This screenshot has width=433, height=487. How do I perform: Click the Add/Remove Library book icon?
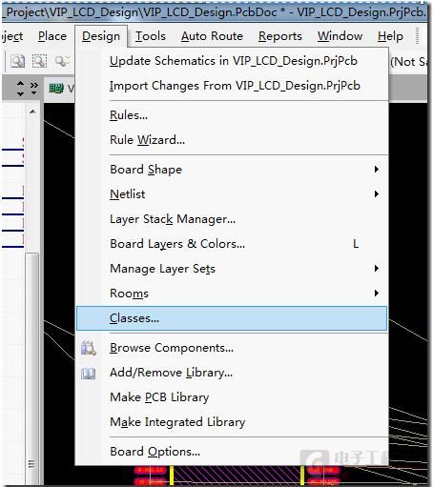[x=89, y=373]
